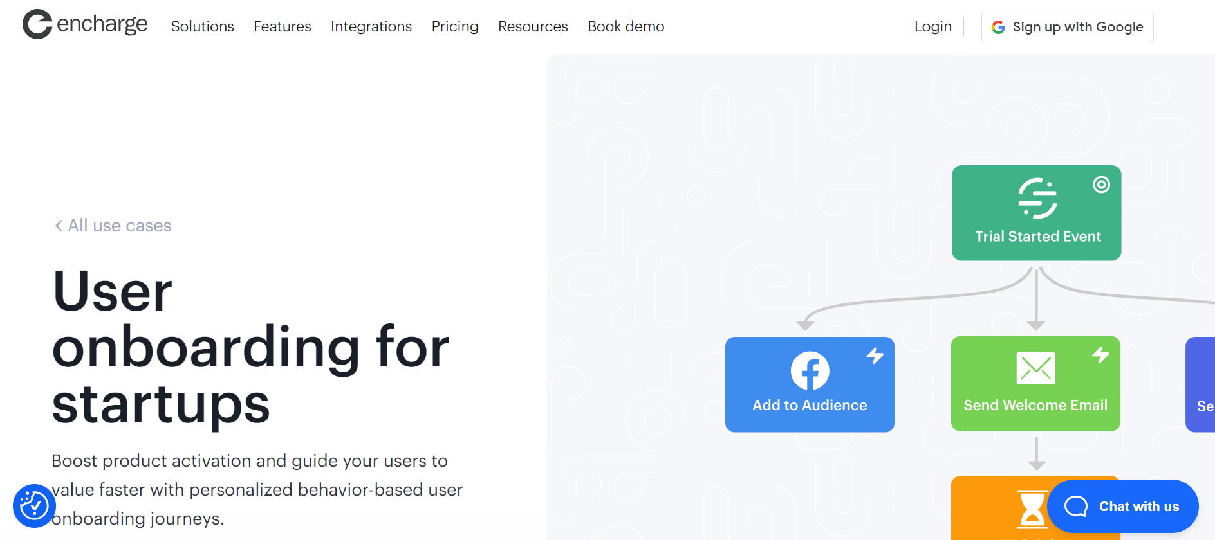Click the Boost product activation paragraph
Image resolution: width=1215 pixels, height=540 pixels.
[x=257, y=490]
